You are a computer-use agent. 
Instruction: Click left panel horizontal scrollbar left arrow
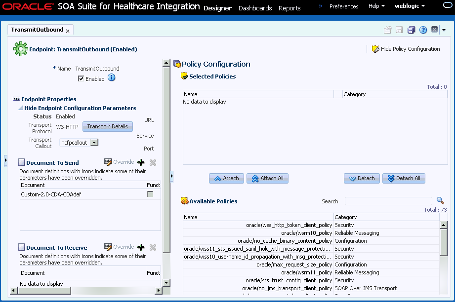[13, 290]
